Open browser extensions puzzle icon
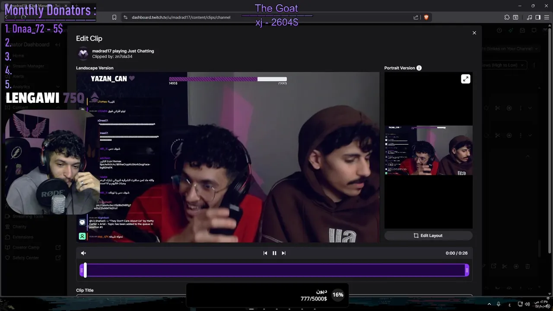Viewport: 553px width, 311px height. [x=507, y=17]
